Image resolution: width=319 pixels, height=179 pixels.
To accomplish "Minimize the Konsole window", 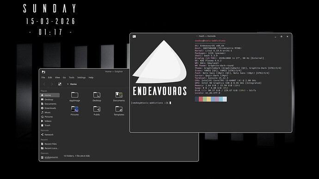I will point(276,36).
